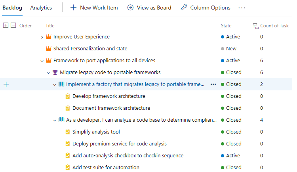Click task count 4 on As a developer row
Image resolution: width=297 pixels, height=172 pixels.
pyautogui.click(x=262, y=120)
